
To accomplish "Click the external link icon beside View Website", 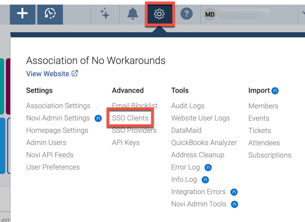I will (75, 73).
